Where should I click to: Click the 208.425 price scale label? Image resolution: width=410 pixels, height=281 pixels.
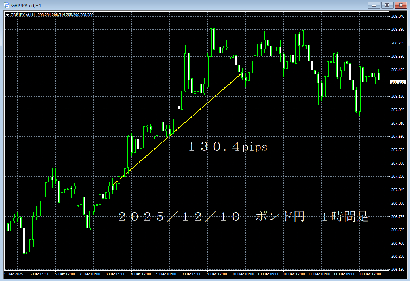[x=398, y=70]
